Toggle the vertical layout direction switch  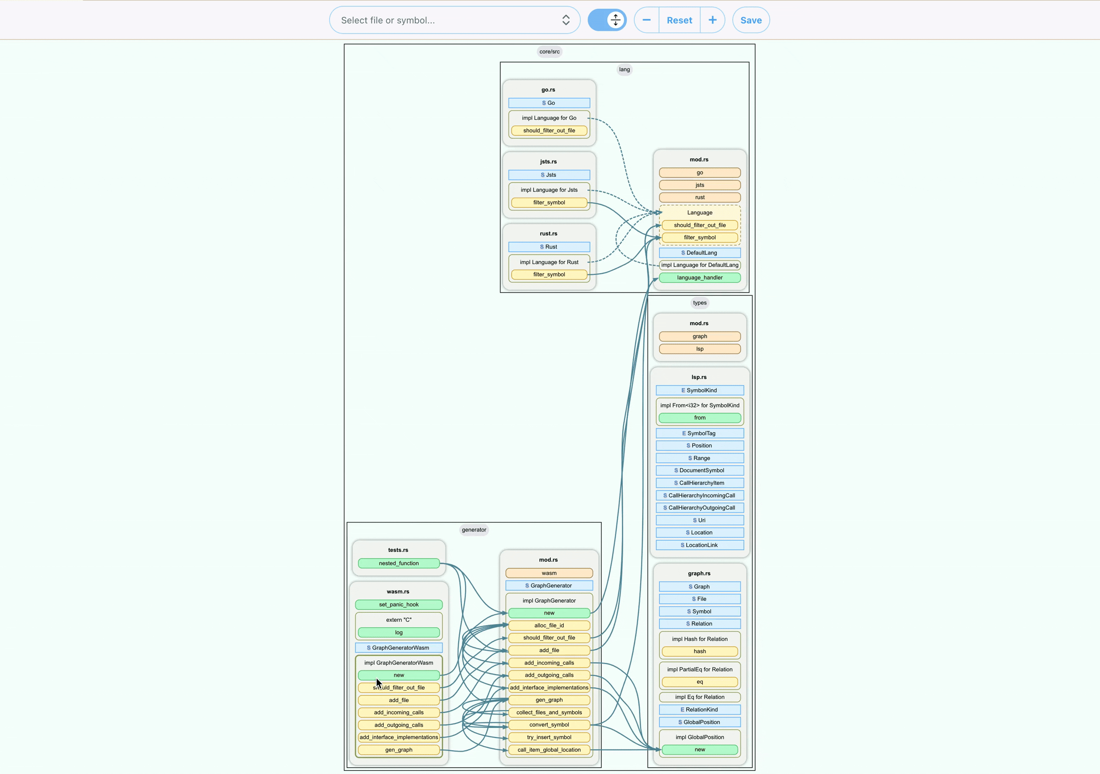click(607, 20)
